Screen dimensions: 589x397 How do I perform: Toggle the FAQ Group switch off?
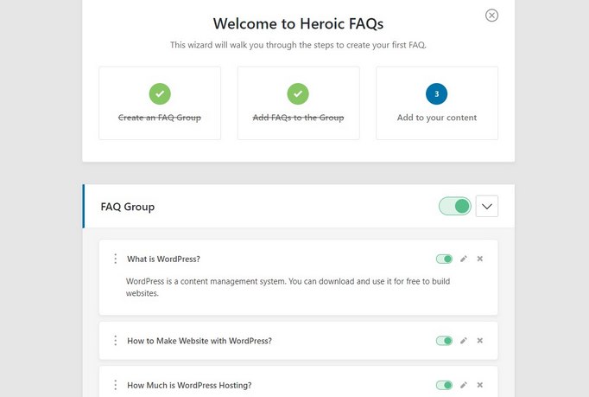[x=454, y=206]
